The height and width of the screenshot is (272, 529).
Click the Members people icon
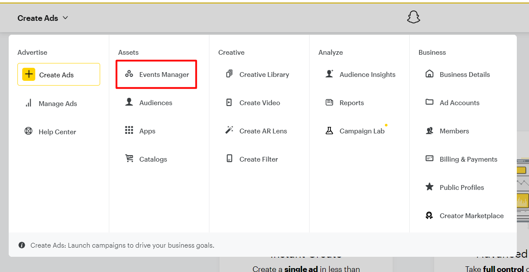click(429, 130)
